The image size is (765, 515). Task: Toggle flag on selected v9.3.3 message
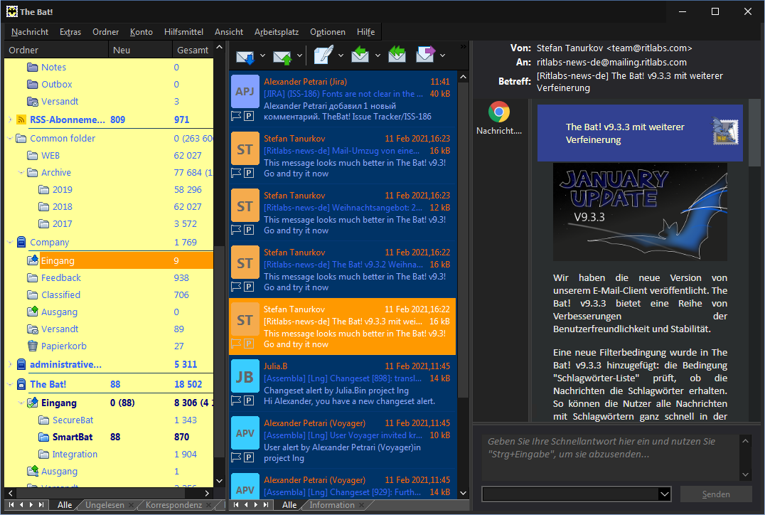click(236, 344)
